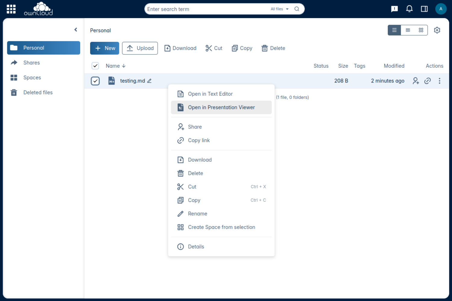Open the testing.md file name
Image resolution: width=452 pixels, height=301 pixels.
[133, 81]
